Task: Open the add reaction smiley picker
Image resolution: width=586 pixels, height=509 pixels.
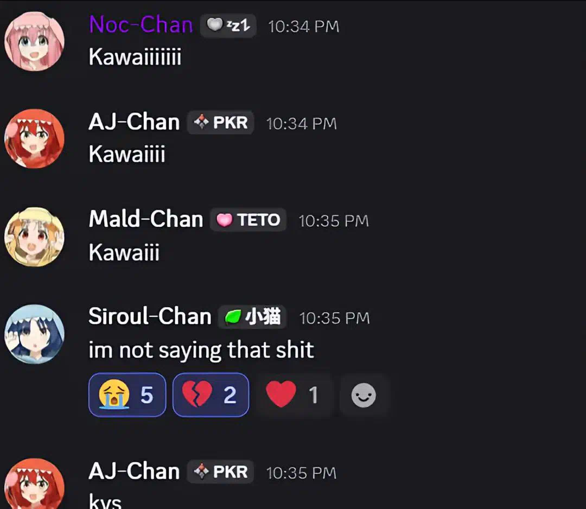Action: point(364,395)
